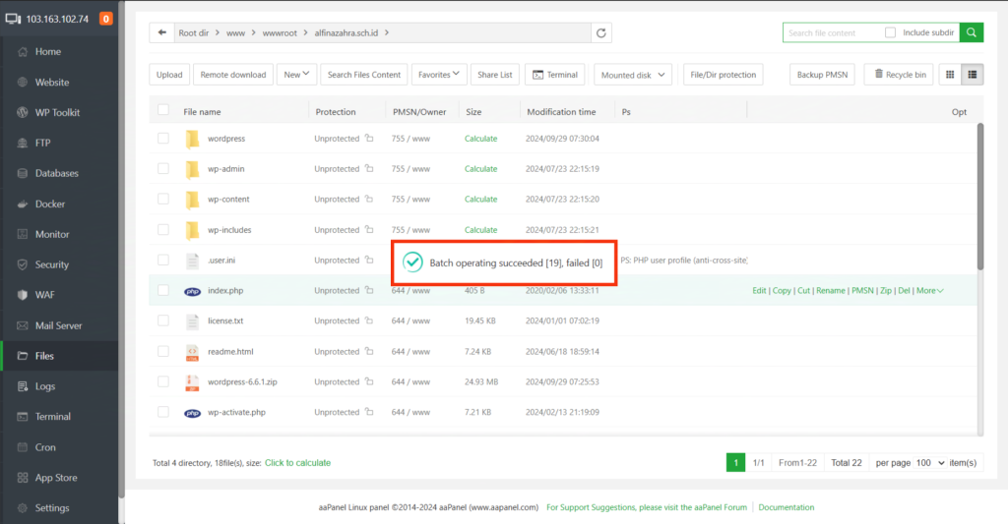Click the green search magnifier button
Viewport: 1008px width, 524px height.
(972, 32)
